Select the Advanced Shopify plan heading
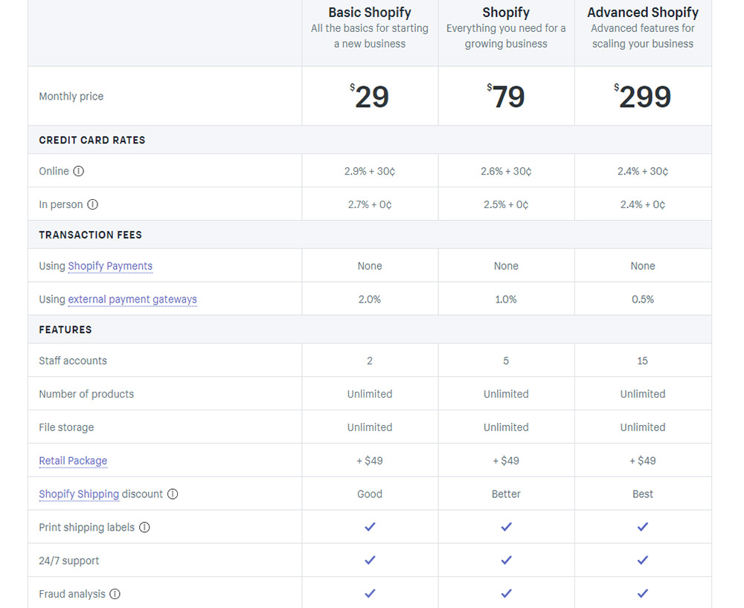 point(643,13)
